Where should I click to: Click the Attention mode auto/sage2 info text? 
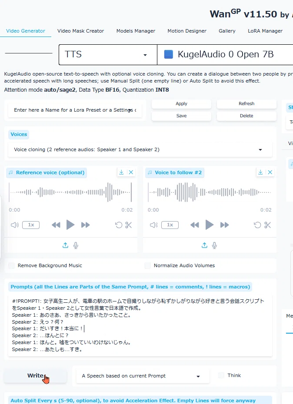87,90
